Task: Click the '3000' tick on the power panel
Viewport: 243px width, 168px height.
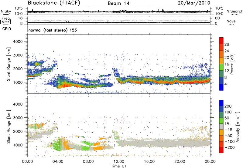Action: 18,55
